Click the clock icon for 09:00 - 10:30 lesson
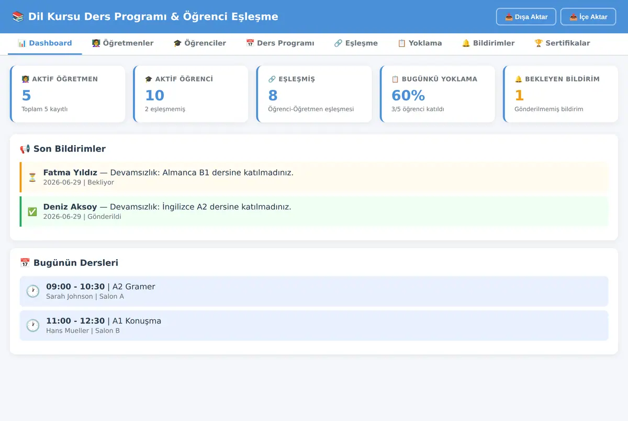 point(33,291)
